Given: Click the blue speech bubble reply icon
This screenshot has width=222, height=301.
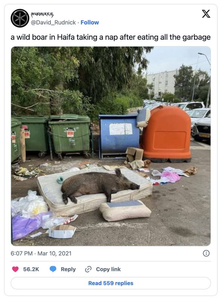Looking at the screenshot, I should pos(53,269).
